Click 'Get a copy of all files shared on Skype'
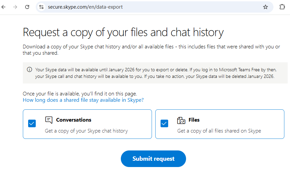 pos(219,131)
